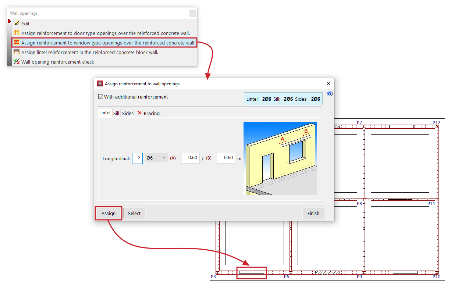This screenshot has height=293, width=458.
Task: Click the pencil Edit icon
Action: tap(16, 23)
